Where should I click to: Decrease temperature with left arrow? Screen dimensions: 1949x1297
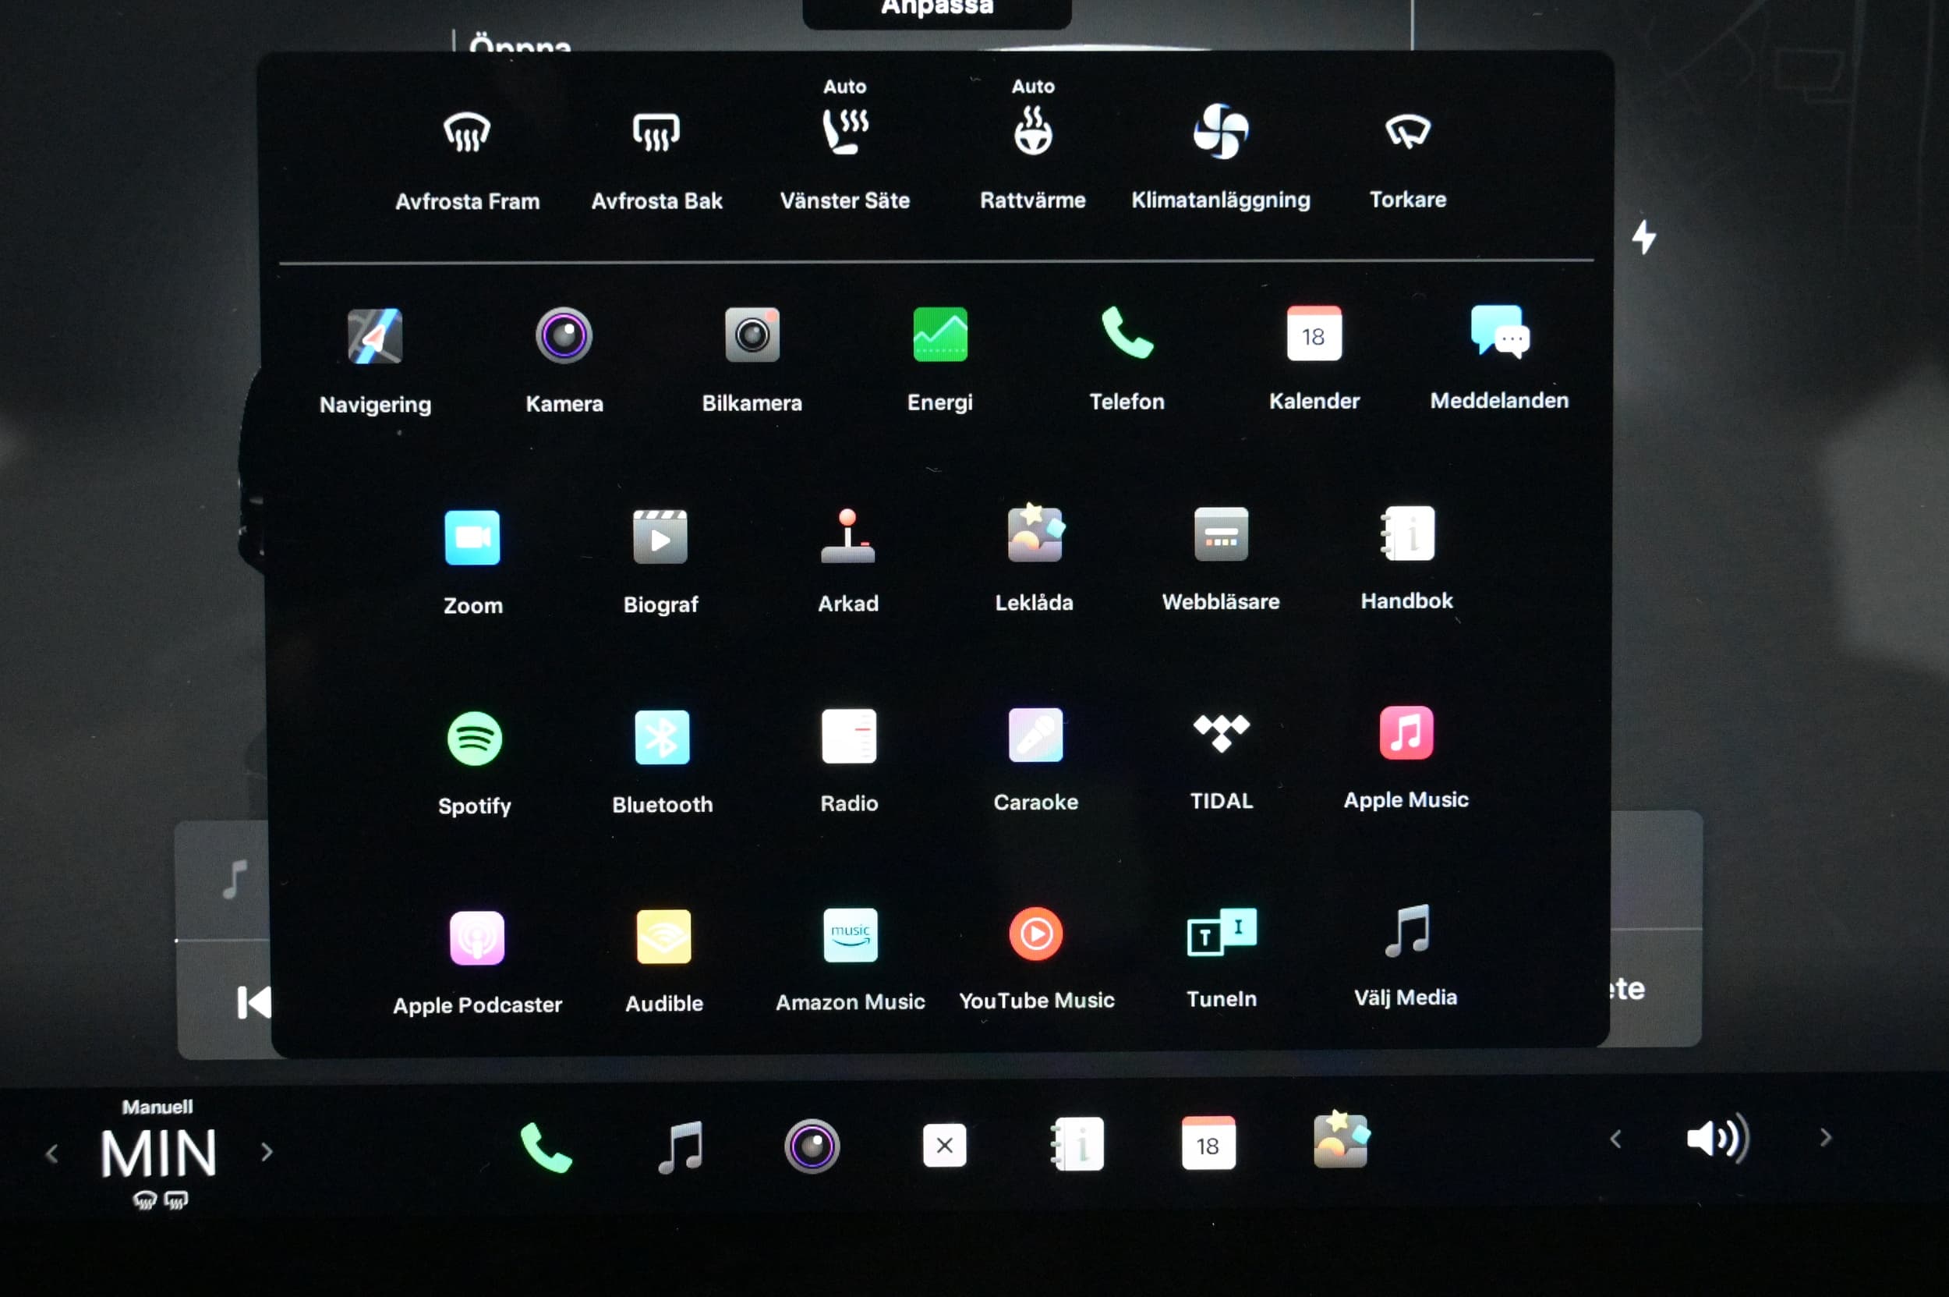(52, 1154)
